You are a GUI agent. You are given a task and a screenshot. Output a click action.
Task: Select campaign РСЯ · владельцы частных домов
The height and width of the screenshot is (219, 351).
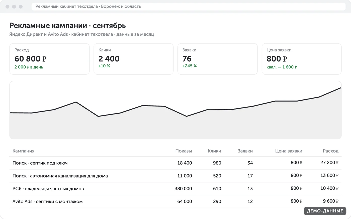pyautogui.click(x=48, y=189)
